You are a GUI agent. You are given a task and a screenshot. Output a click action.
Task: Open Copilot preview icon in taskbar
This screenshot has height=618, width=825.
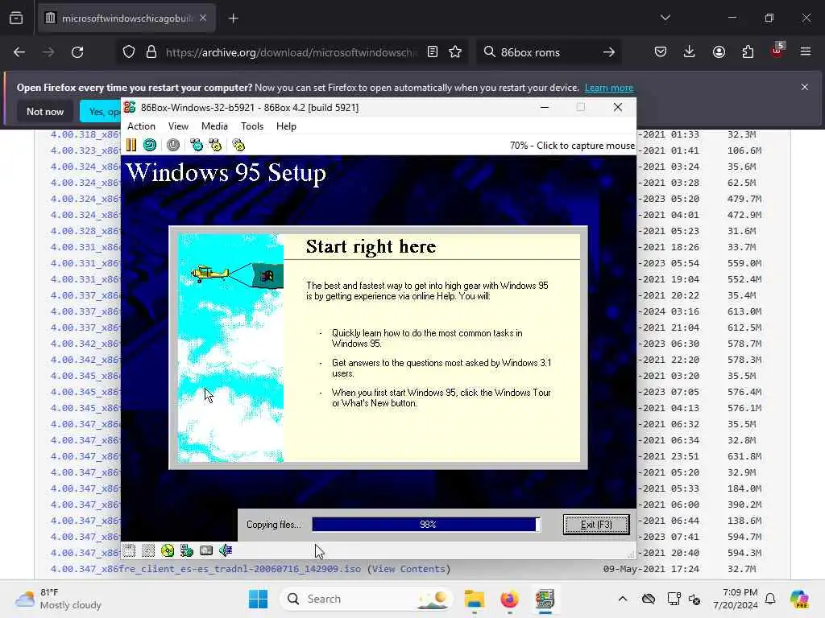click(x=799, y=599)
